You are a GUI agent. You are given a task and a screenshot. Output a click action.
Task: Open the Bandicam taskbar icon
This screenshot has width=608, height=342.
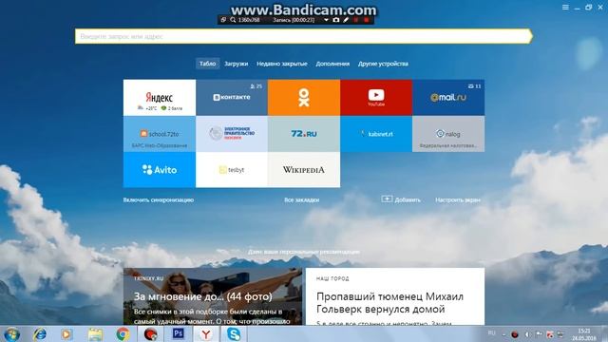[x=150, y=333]
